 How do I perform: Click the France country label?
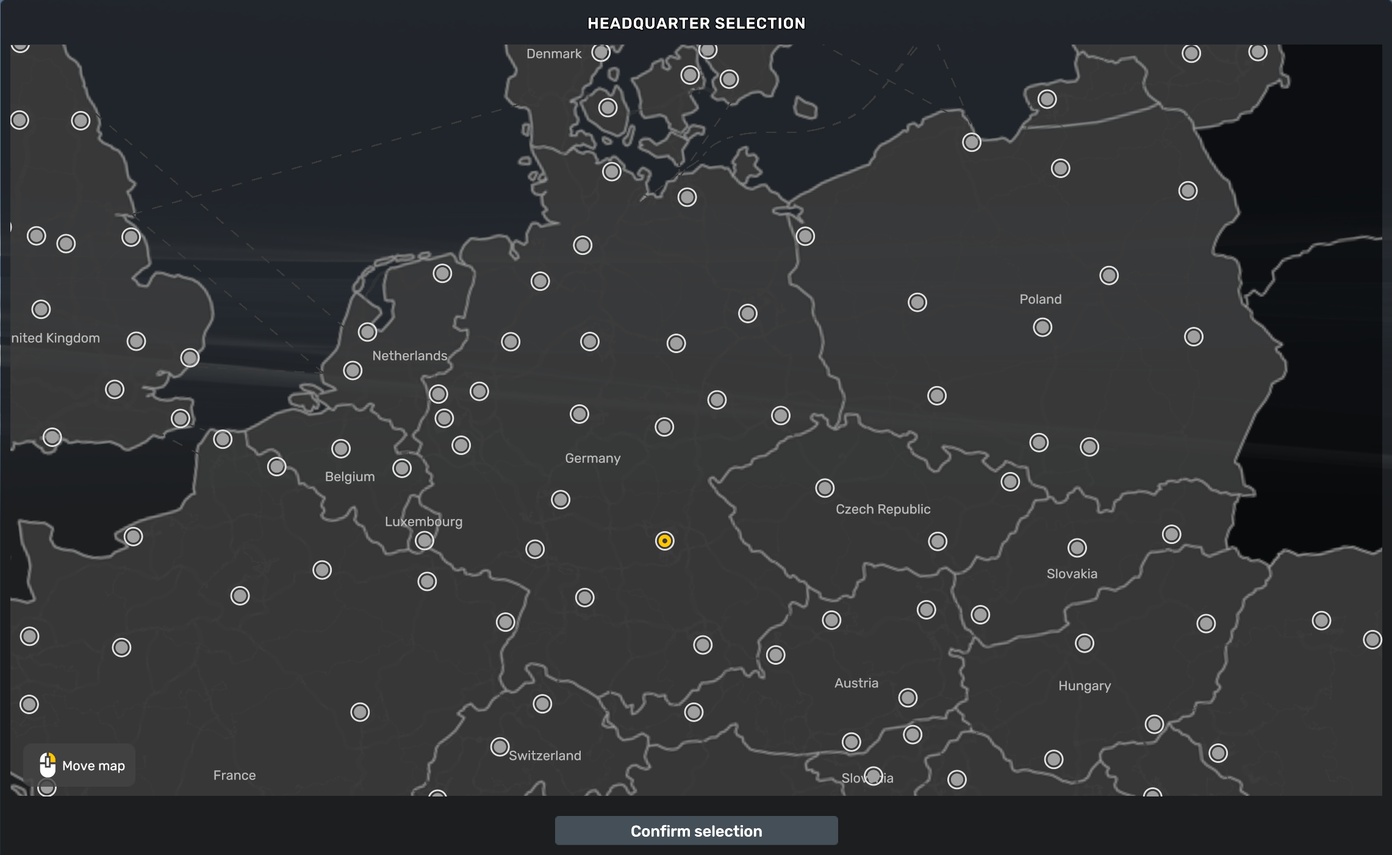pos(234,775)
